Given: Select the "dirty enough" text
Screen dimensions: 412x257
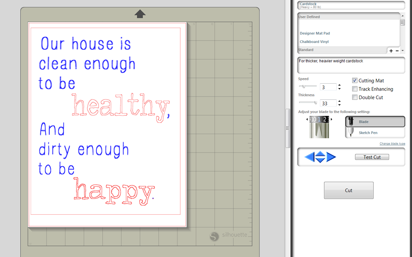Looking at the screenshot, I should (84, 150).
